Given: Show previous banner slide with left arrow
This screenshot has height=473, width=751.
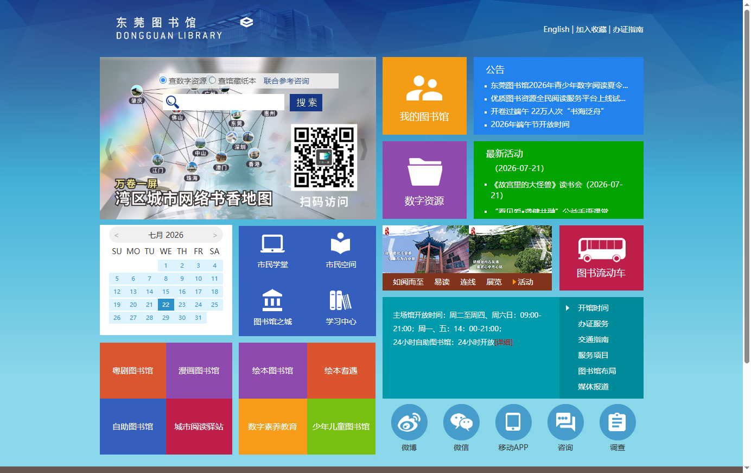Looking at the screenshot, I should click(x=109, y=149).
